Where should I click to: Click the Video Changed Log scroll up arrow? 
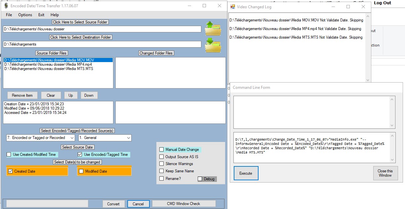[368, 16]
